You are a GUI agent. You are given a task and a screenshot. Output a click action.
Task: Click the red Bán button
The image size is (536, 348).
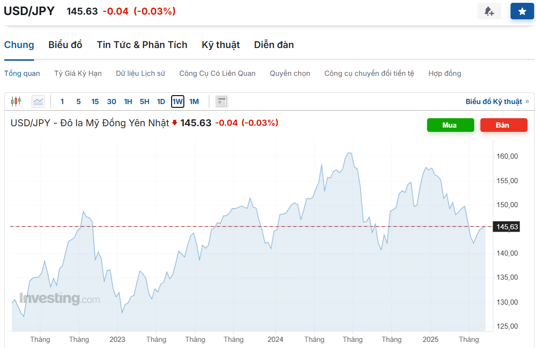click(504, 125)
